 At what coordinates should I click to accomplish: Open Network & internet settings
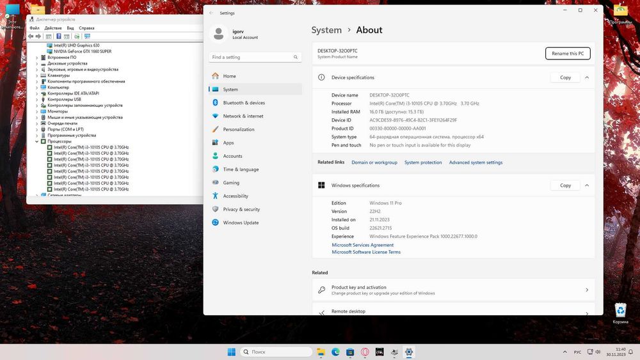pos(255,116)
